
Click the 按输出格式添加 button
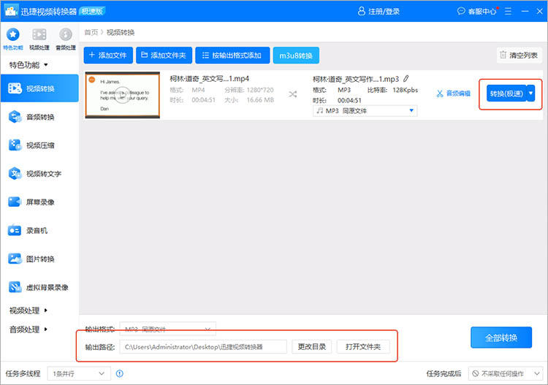click(232, 56)
